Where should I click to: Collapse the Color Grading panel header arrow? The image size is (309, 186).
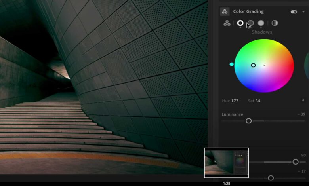pos(303,12)
